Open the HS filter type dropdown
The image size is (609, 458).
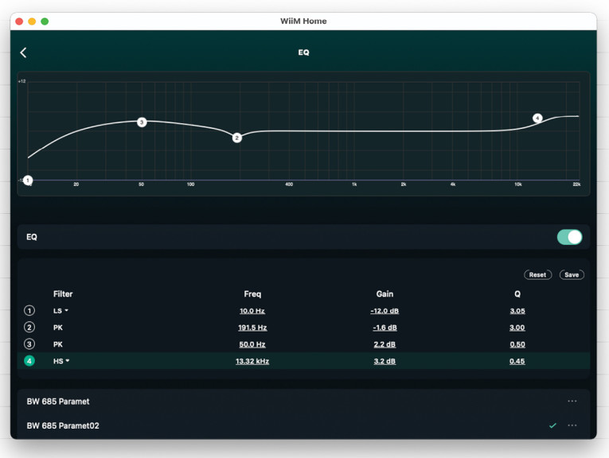coord(61,361)
